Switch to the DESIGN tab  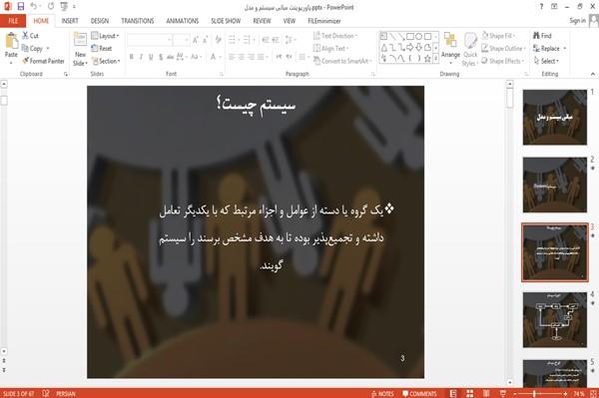click(x=100, y=21)
